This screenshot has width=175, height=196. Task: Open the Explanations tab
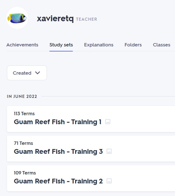(x=99, y=45)
